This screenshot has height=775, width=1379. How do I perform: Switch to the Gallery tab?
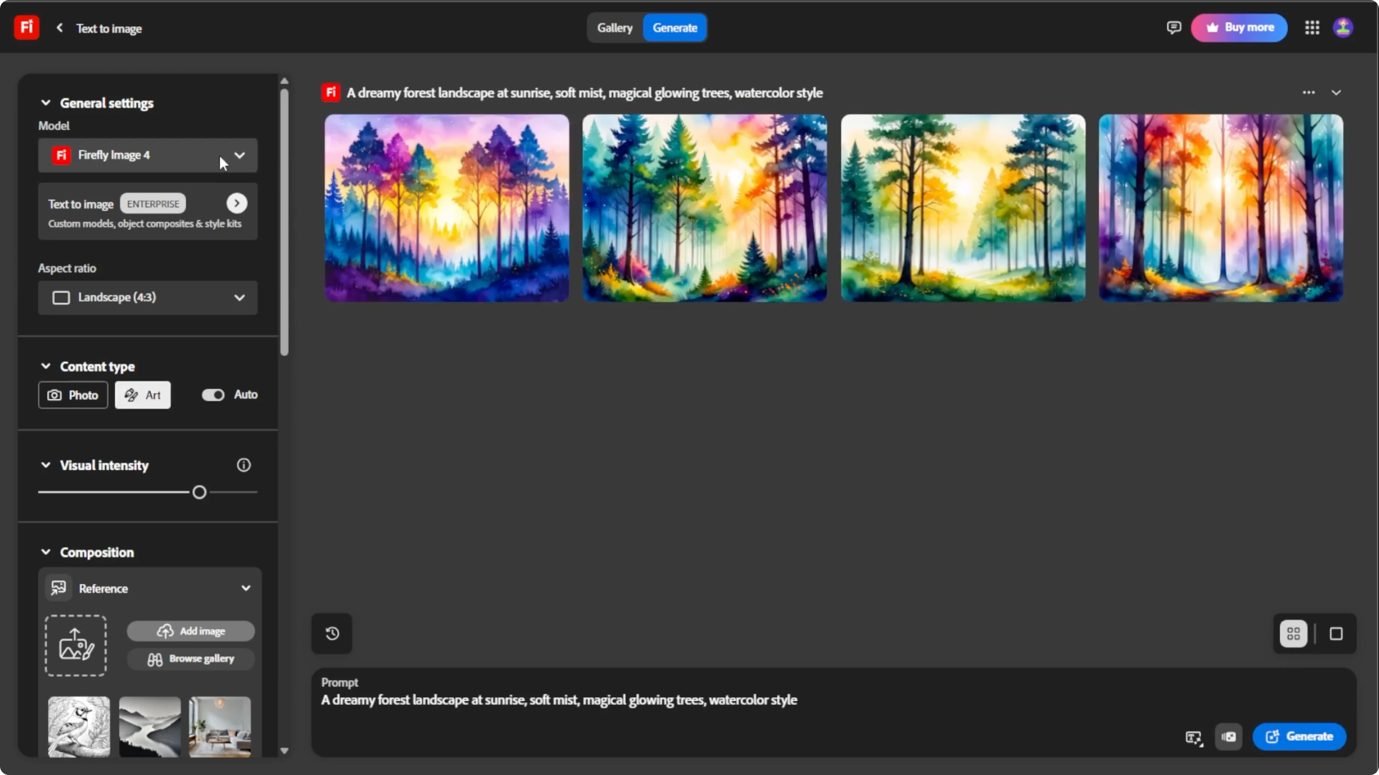(x=615, y=28)
